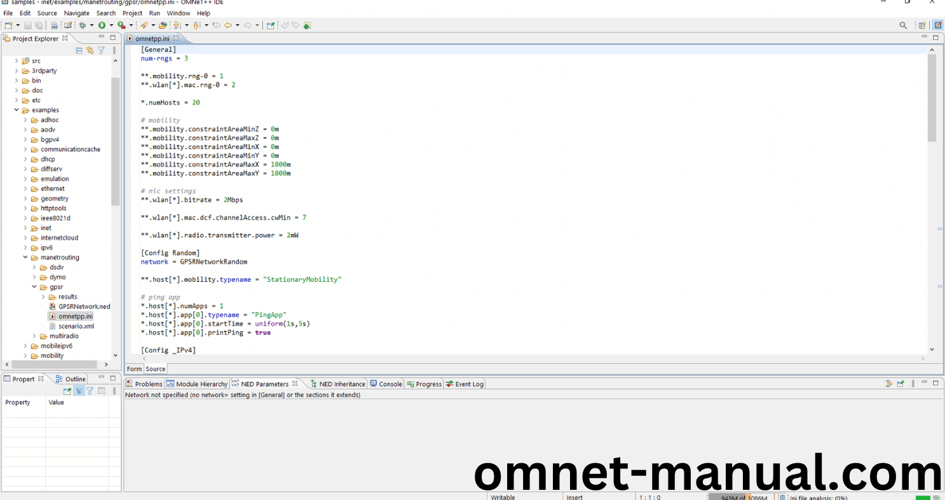Image resolution: width=945 pixels, height=500 pixels.
Task: Open Project Explorer view menu dots
Action: 114,50
